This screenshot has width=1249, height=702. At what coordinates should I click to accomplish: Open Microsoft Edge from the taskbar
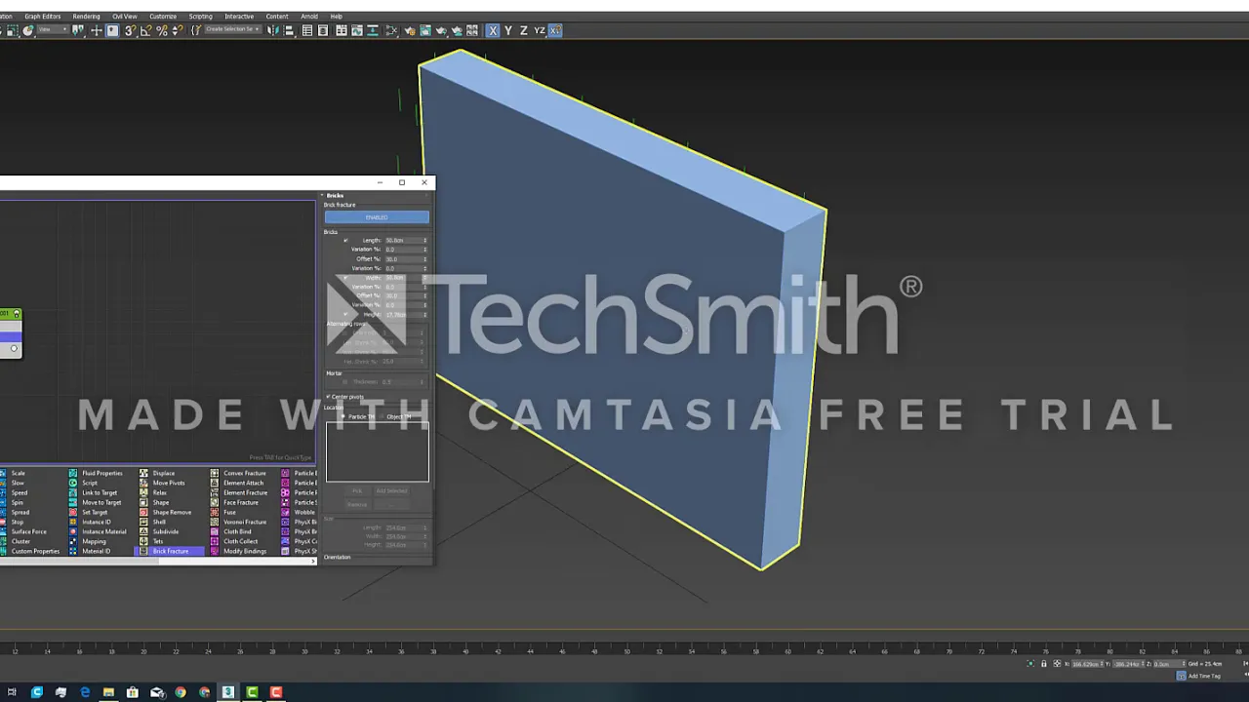pos(85,692)
